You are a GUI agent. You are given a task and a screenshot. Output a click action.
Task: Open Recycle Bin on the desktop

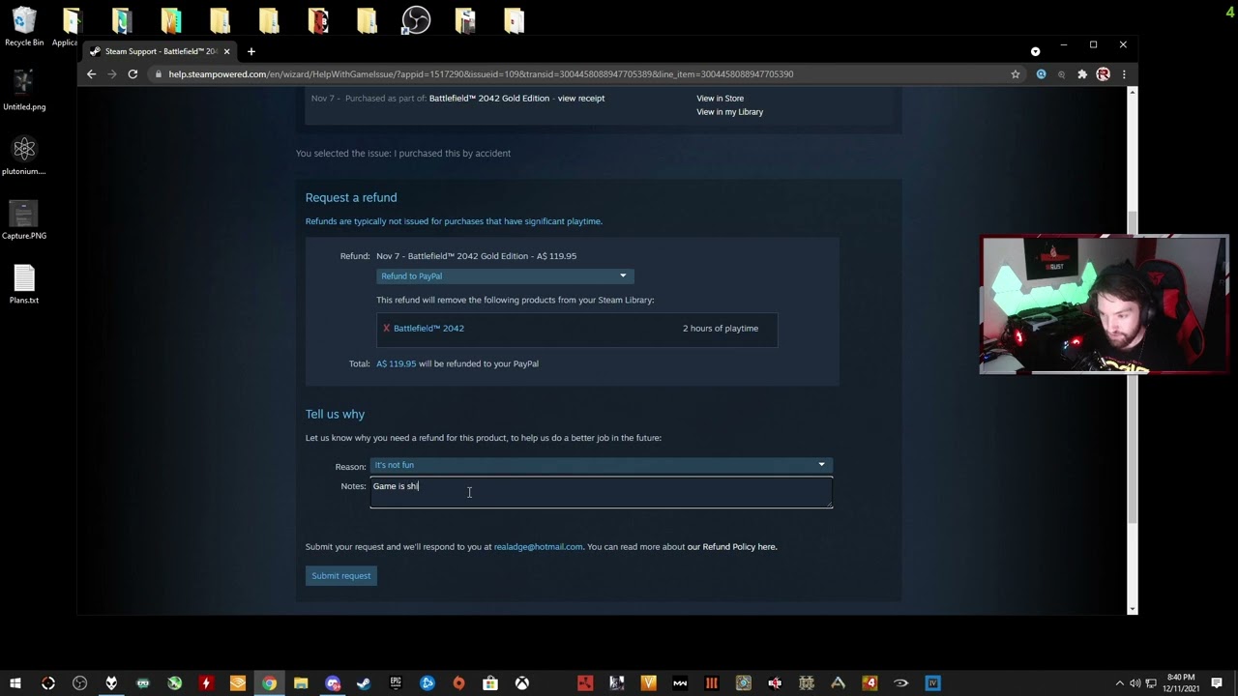pyautogui.click(x=24, y=27)
